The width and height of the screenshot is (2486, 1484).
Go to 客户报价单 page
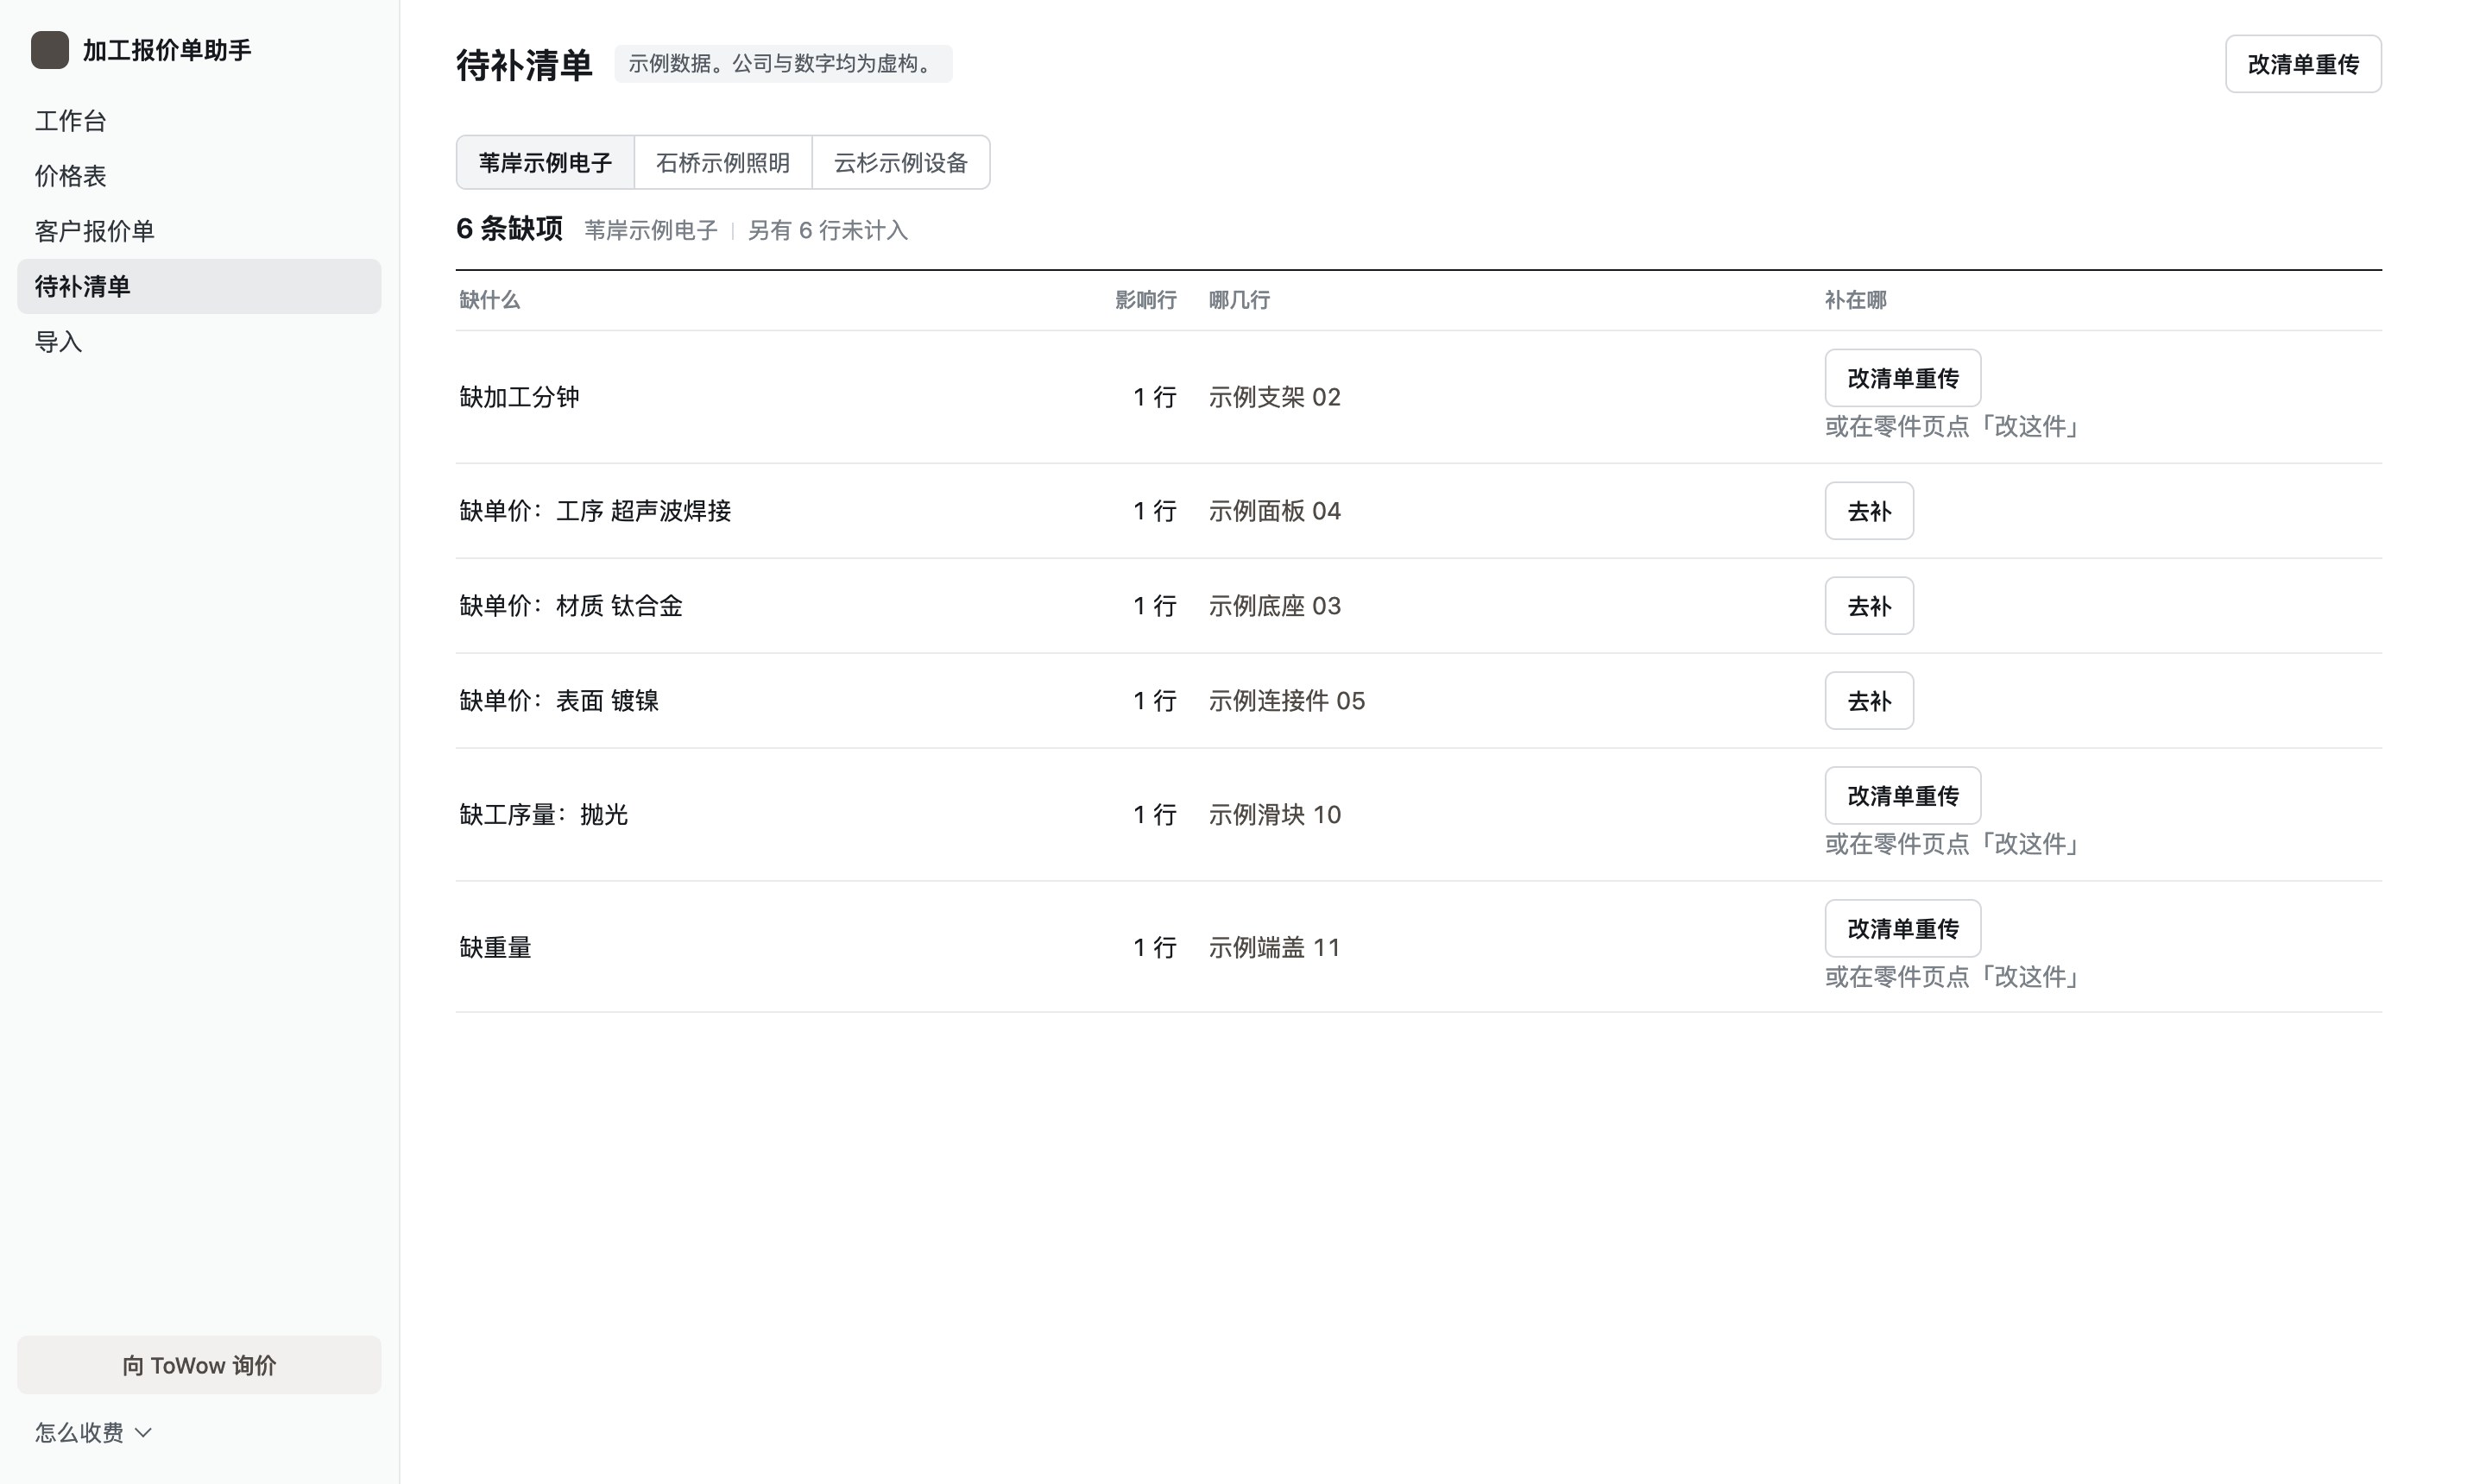pyautogui.click(x=199, y=231)
